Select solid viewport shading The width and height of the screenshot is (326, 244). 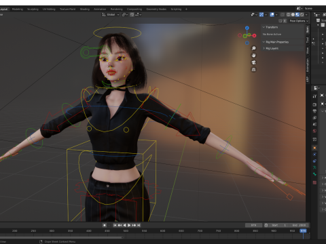point(293,15)
